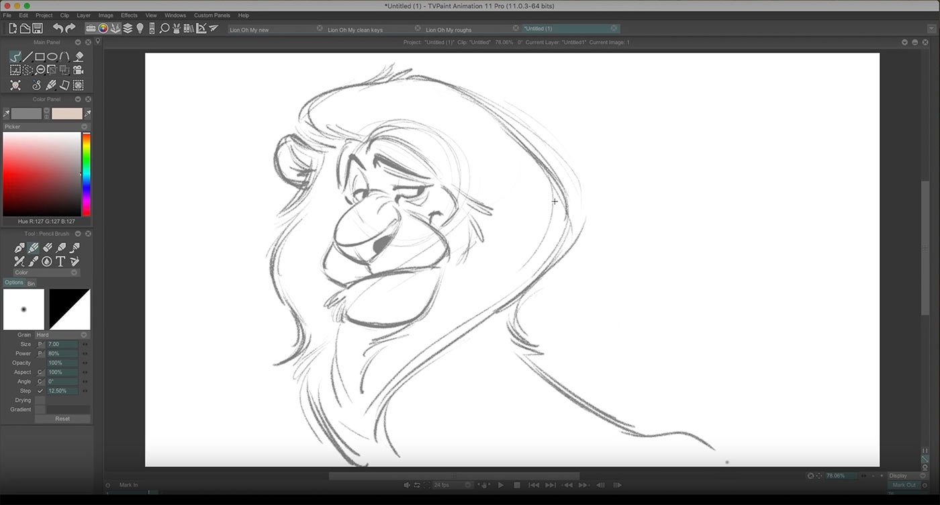This screenshot has height=505, width=940.
Task: Toggle the Step checkbox
Action: 40,391
